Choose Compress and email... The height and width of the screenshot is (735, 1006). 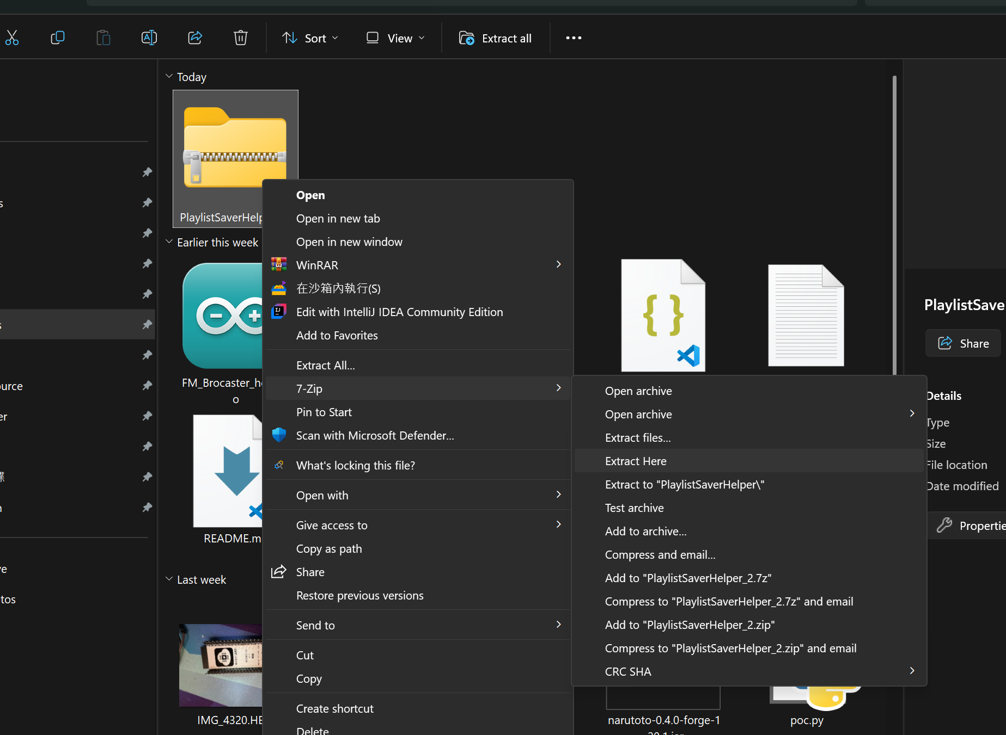click(749, 554)
